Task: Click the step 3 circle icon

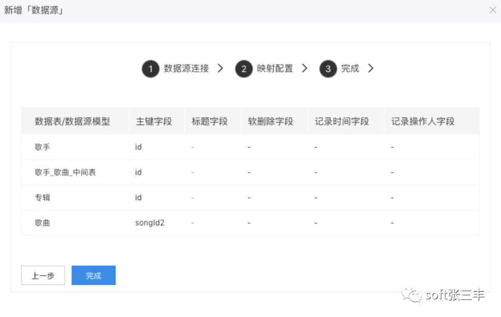Action: [x=328, y=69]
